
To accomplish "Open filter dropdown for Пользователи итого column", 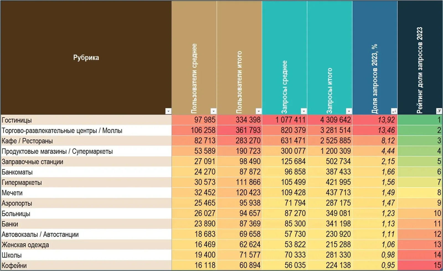I will pos(258,111).
